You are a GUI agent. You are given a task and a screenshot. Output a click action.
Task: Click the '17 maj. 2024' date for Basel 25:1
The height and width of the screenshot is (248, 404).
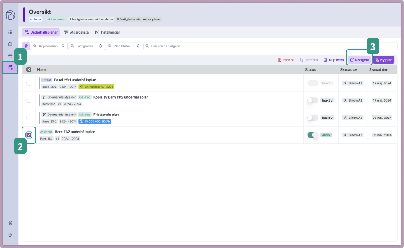382,83
